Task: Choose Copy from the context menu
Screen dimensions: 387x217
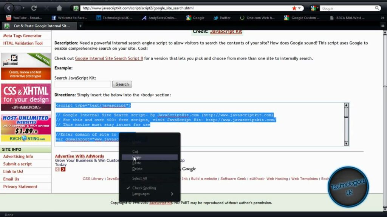Action: point(150,157)
